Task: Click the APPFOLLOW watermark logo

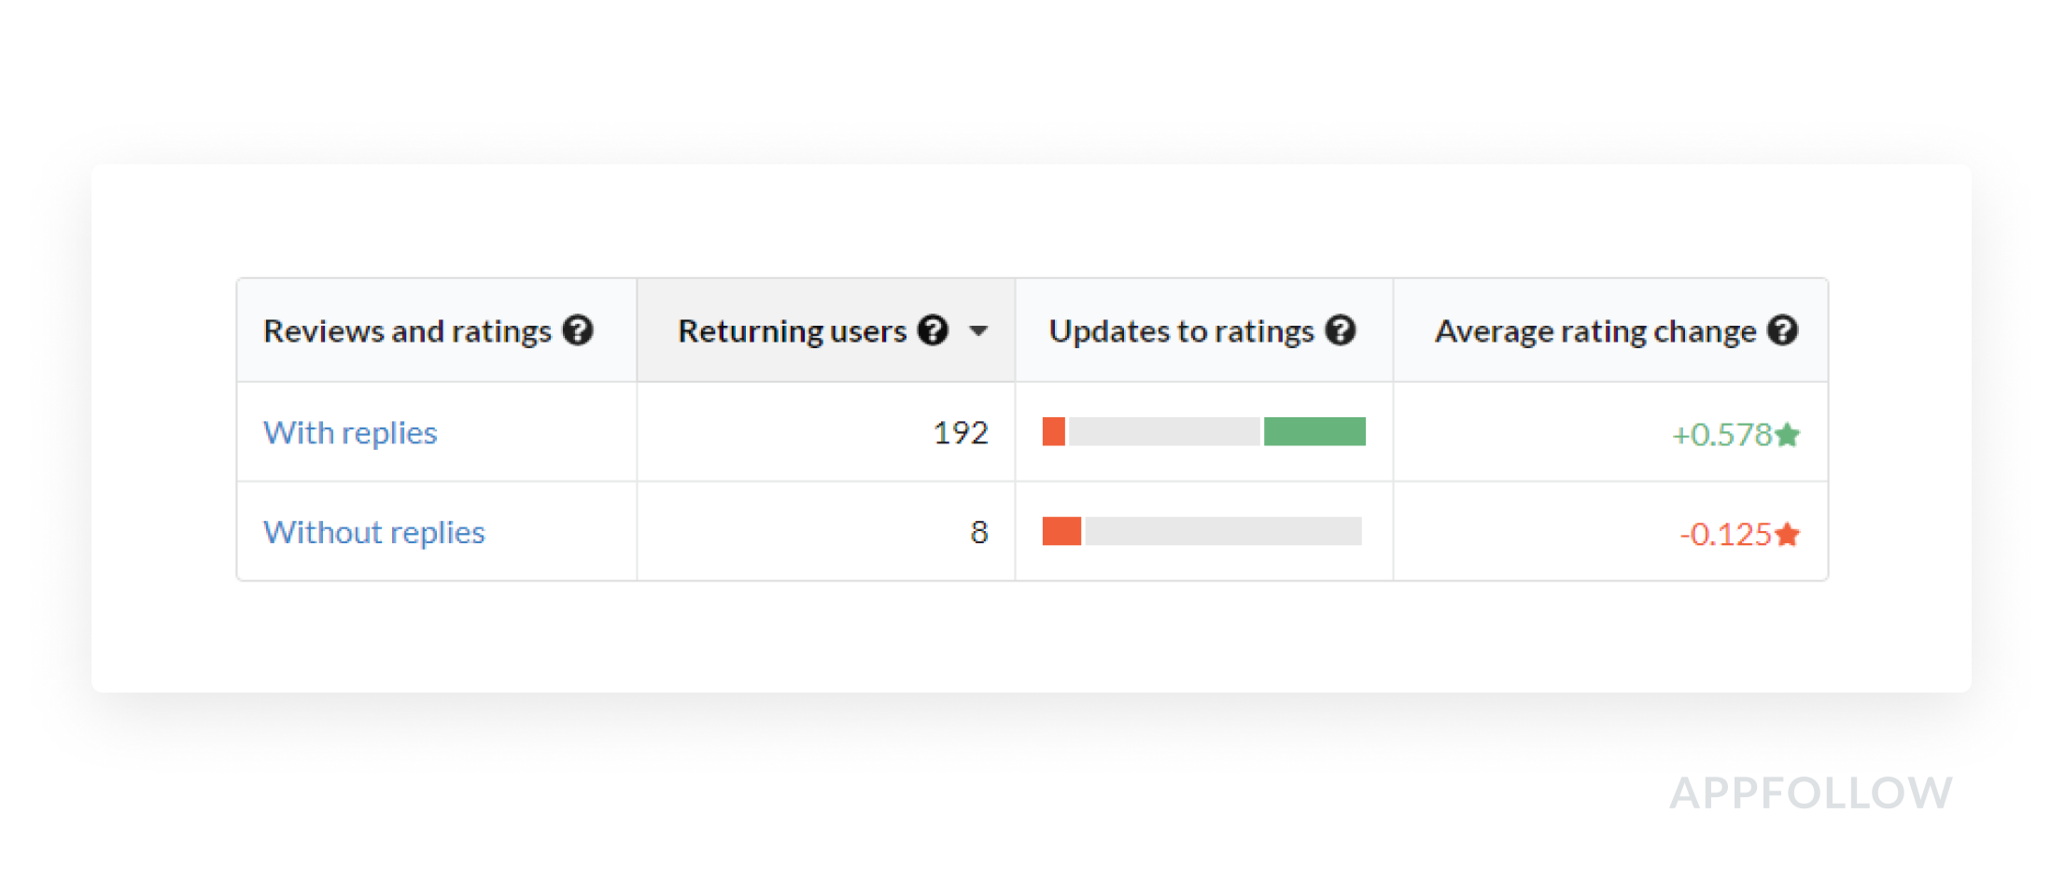Action: point(1810,793)
